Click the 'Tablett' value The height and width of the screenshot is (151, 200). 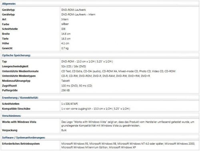tap(66, 81)
